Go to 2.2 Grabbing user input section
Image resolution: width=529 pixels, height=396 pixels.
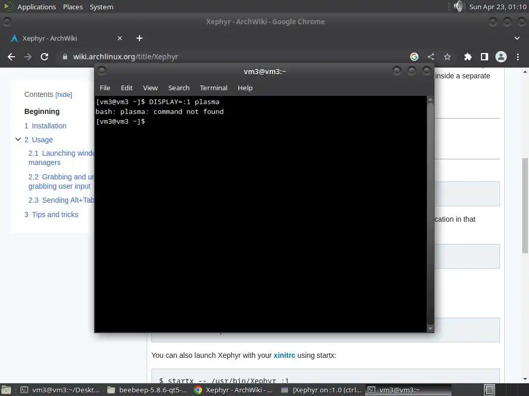pos(61,181)
